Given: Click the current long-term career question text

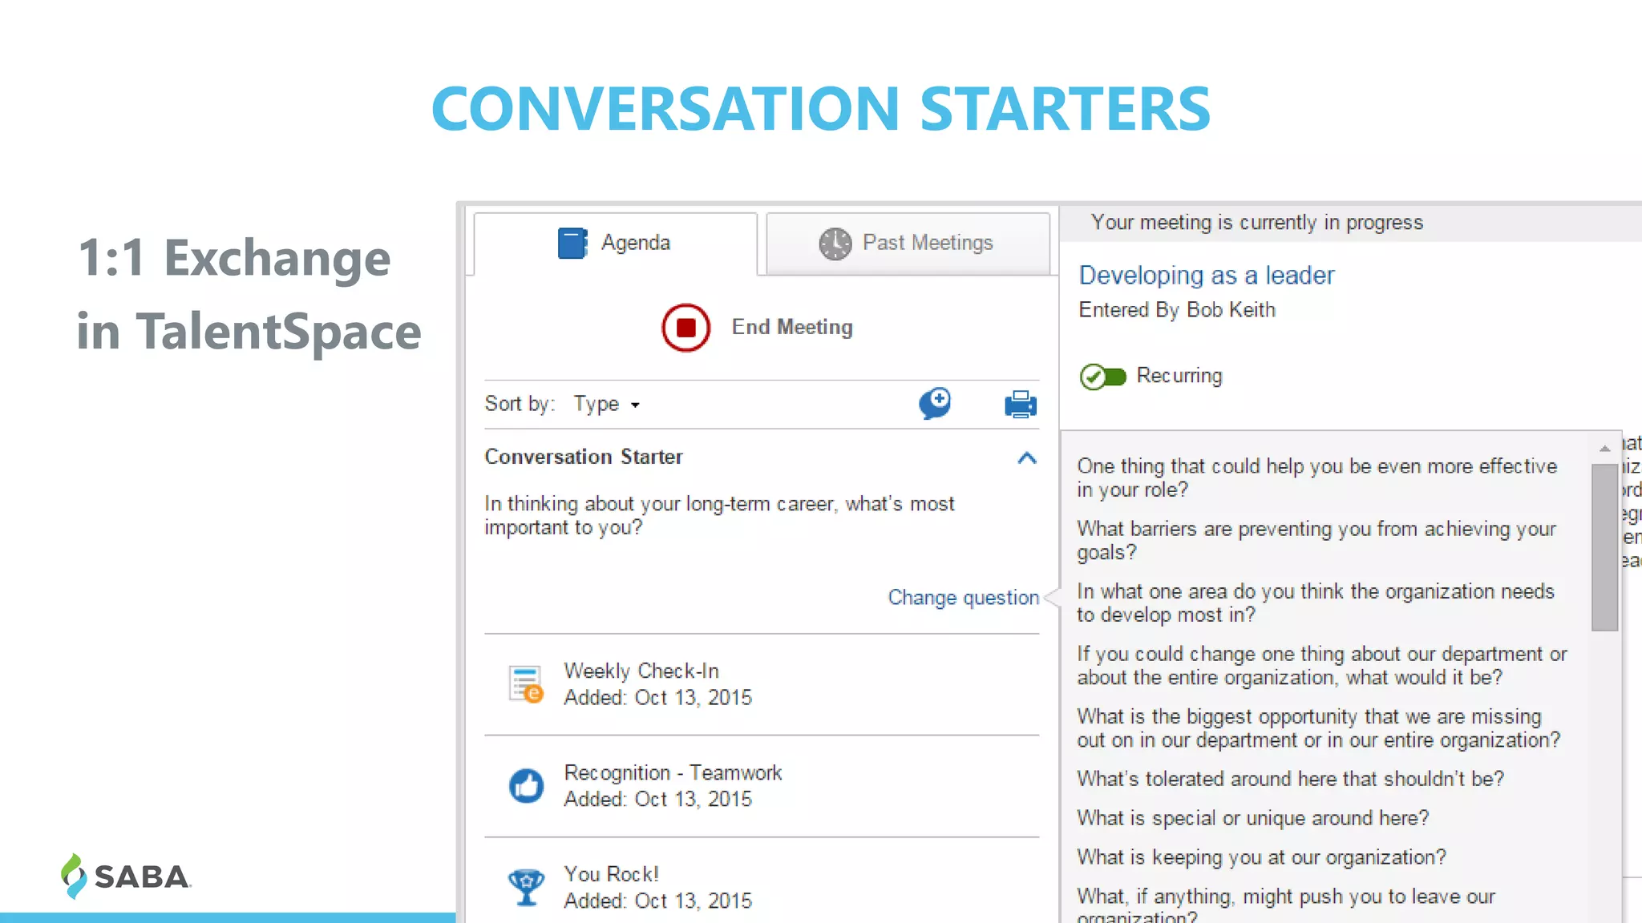Looking at the screenshot, I should coord(719,515).
